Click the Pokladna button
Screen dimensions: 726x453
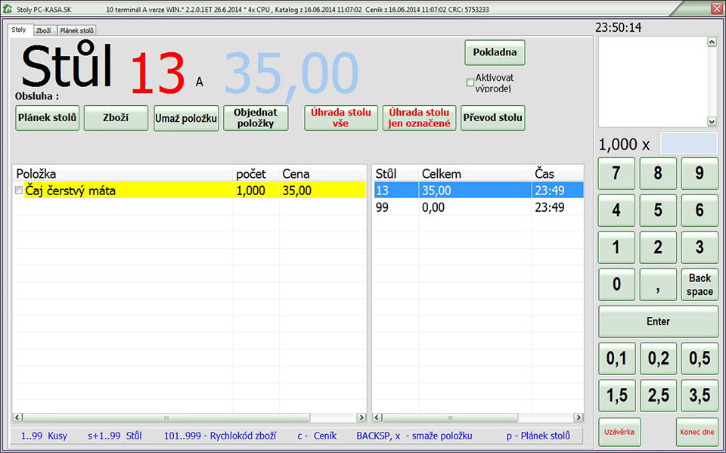coord(495,52)
